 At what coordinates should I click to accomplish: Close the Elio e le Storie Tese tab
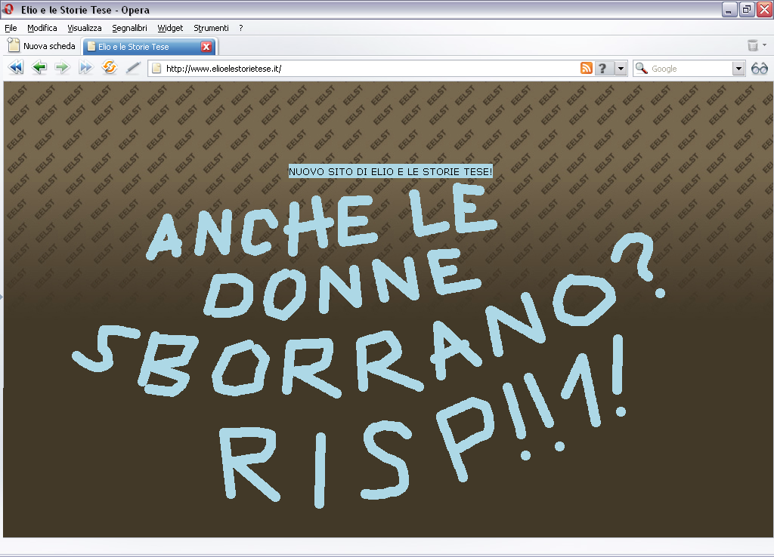206,47
